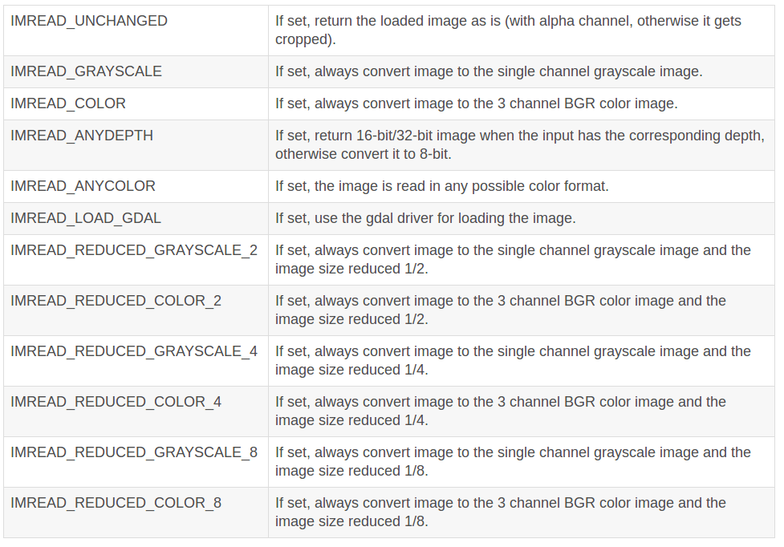Click the IMREAD_REDUCED_GRAYSCALE_8 entry

point(134,452)
